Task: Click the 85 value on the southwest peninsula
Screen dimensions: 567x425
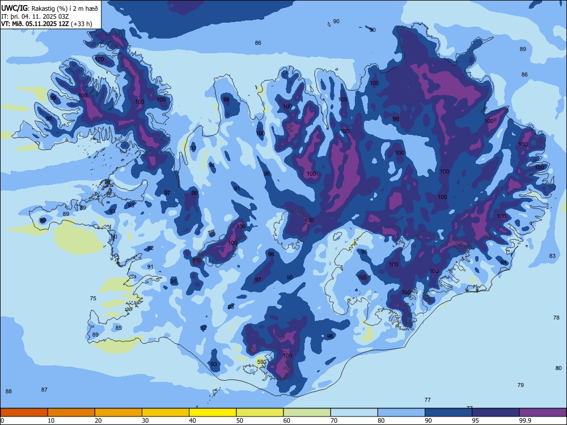Action: [x=119, y=328]
